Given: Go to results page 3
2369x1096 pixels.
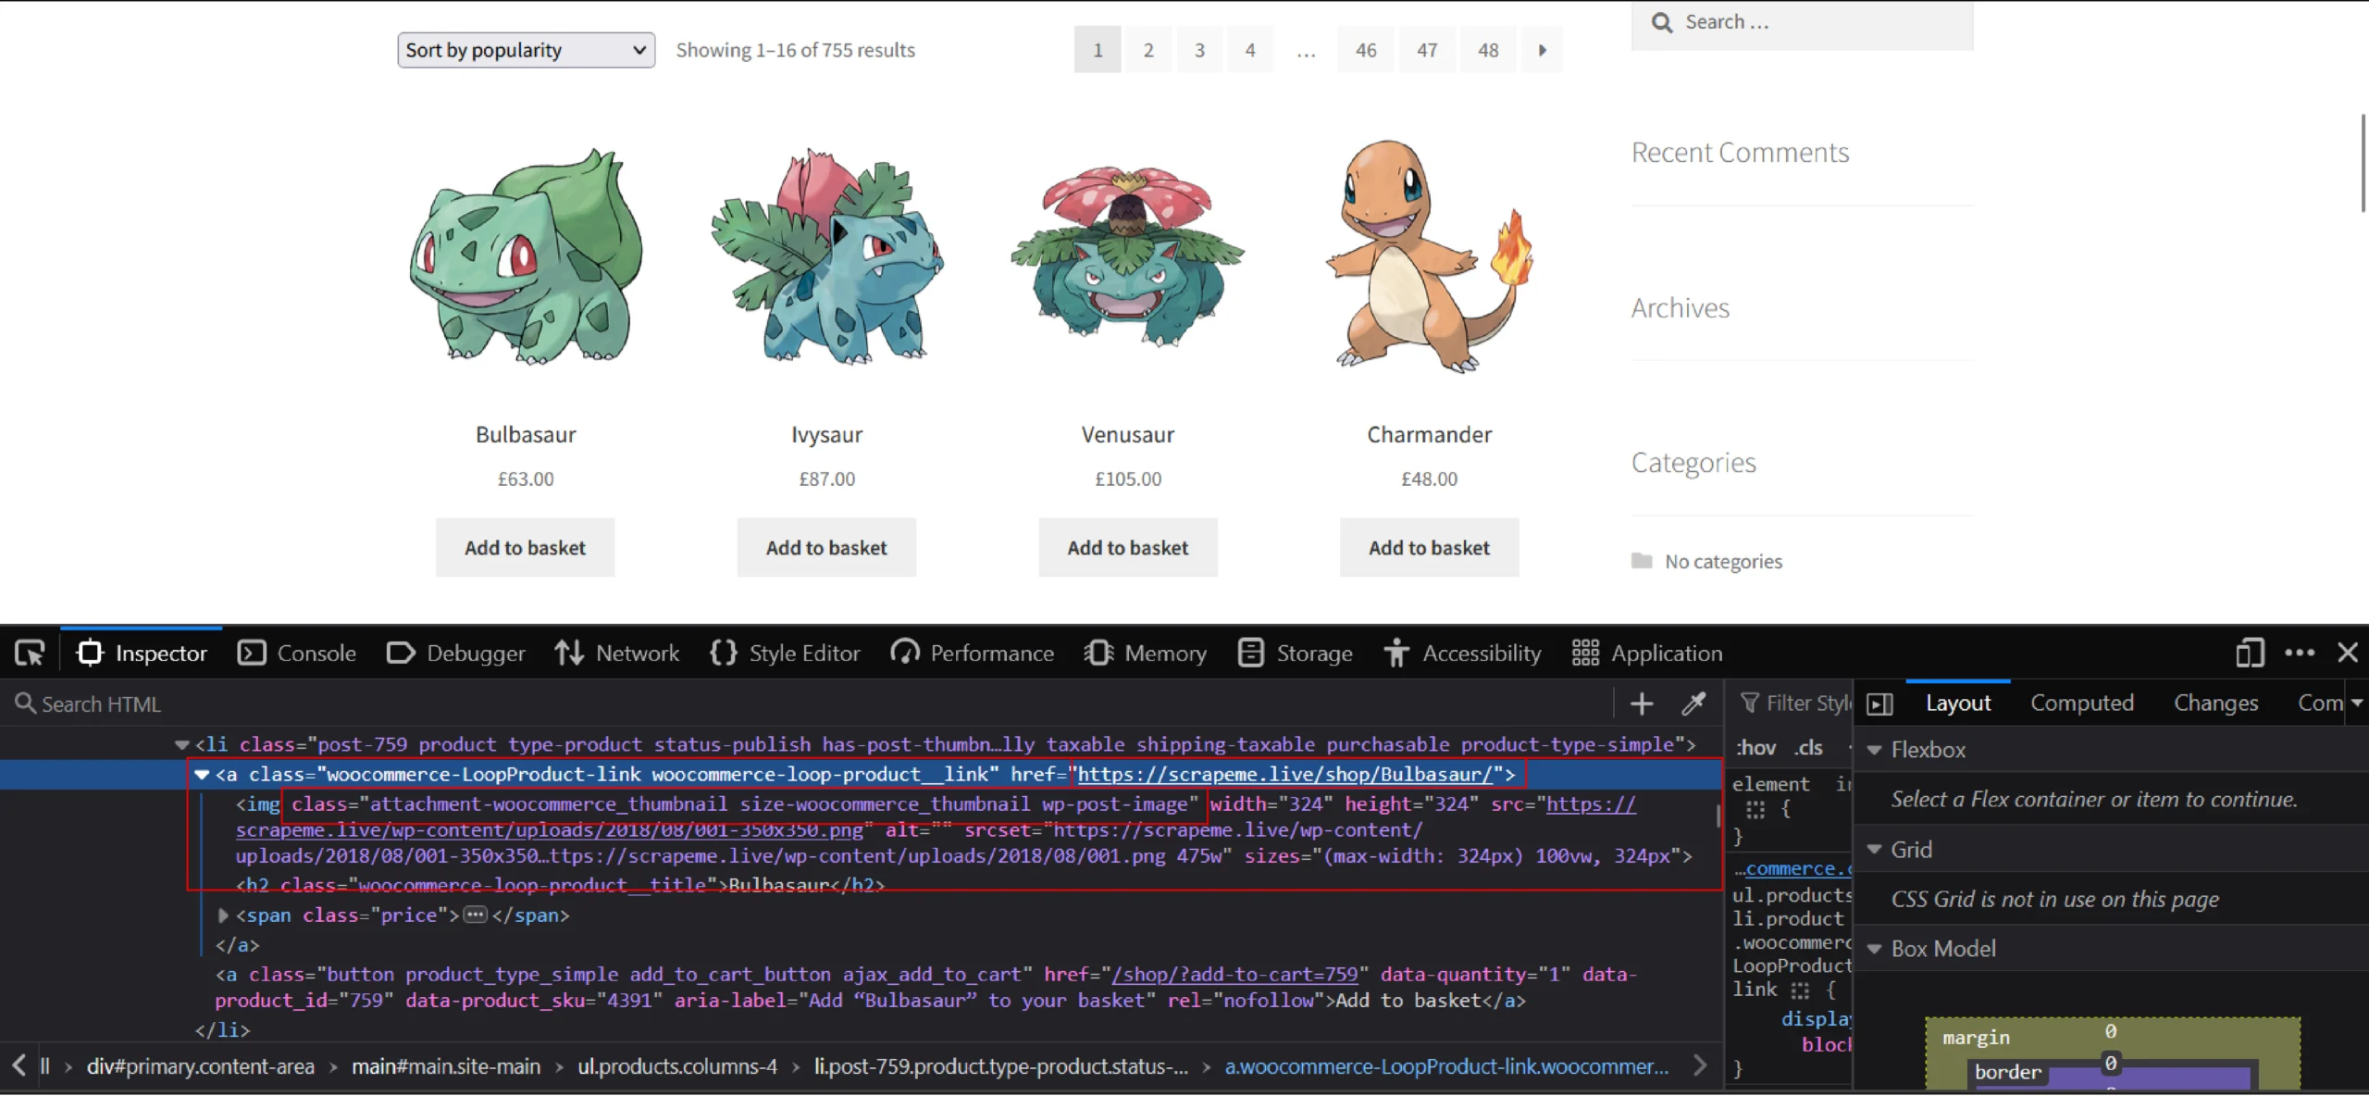Looking at the screenshot, I should [1199, 50].
